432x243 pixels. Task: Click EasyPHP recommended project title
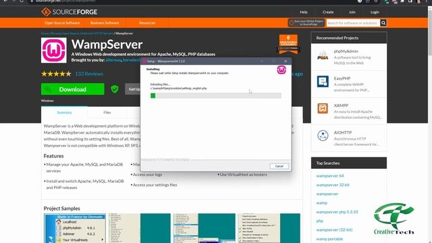342,78
